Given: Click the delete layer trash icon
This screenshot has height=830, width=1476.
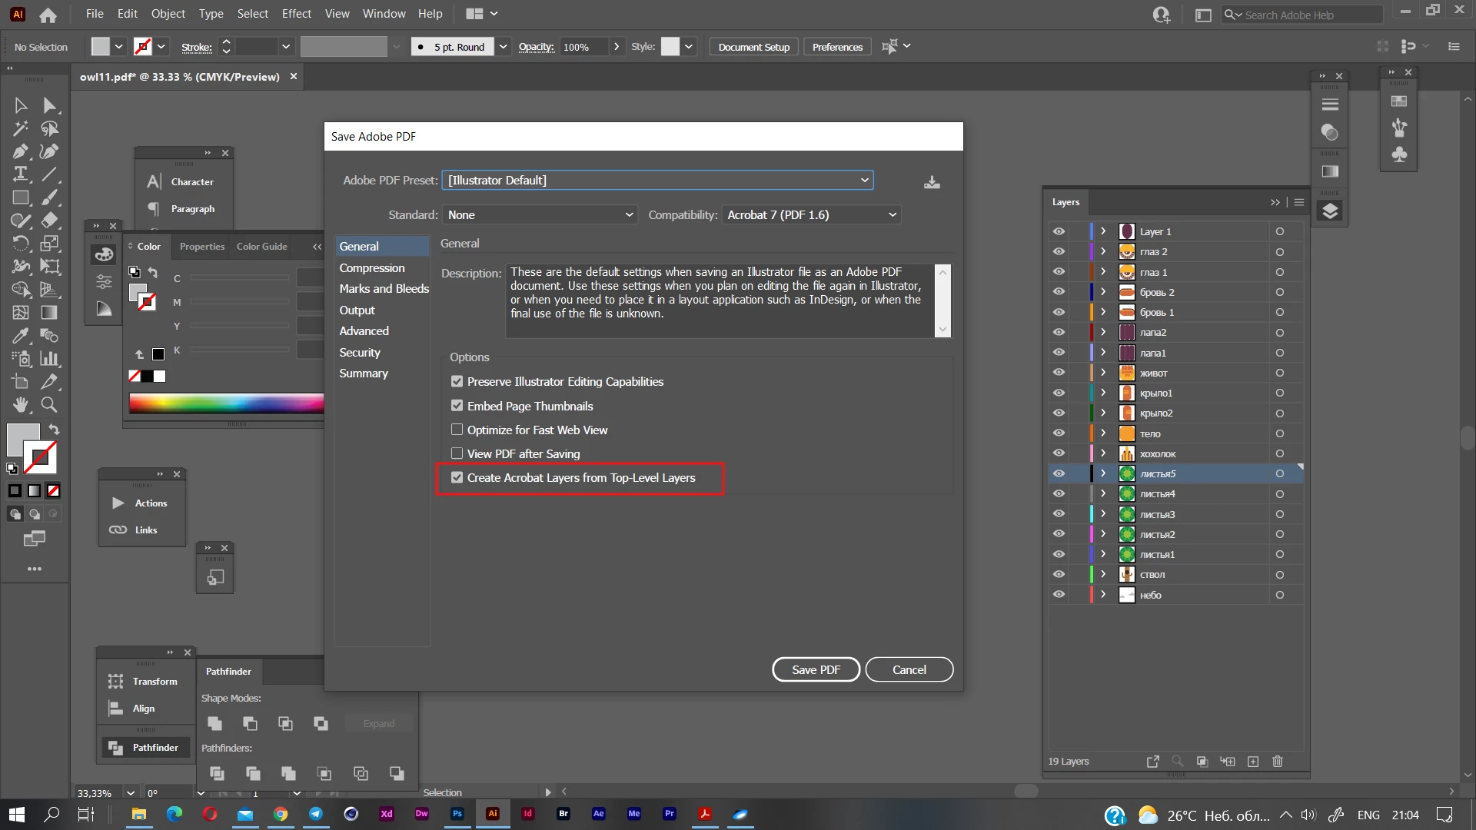Looking at the screenshot, I should click(x=1278, y=762).
